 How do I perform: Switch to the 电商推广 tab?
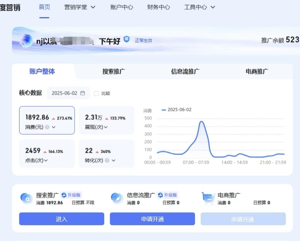pyautogui.click(x=257, y=71)
